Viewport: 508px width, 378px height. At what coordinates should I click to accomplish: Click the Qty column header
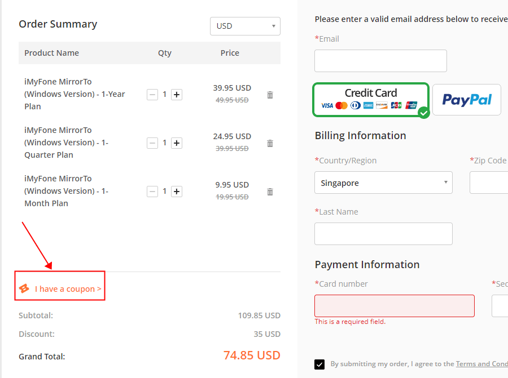pos(165,53)
